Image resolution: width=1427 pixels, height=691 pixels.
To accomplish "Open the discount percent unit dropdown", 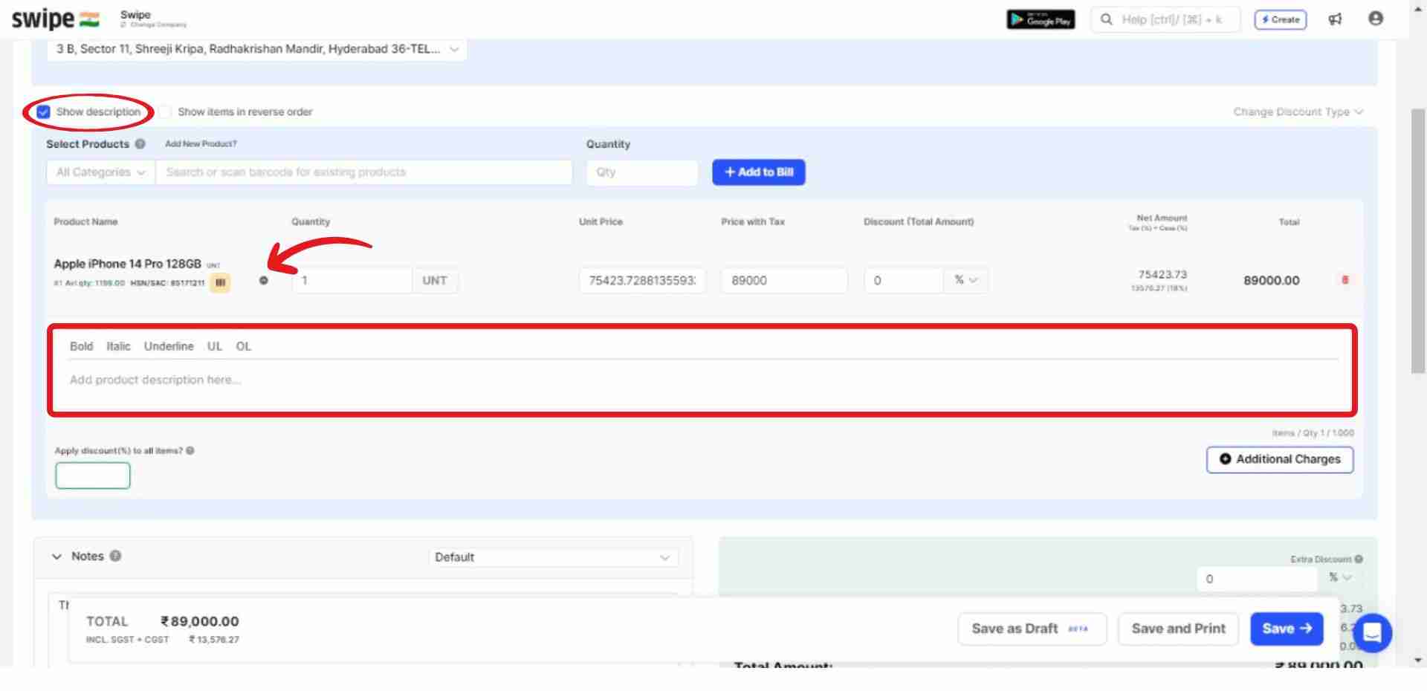I will (x=966, y=280).
